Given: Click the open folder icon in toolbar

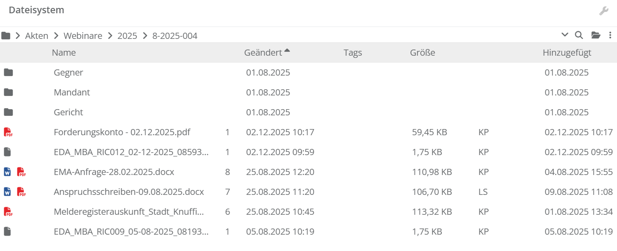Looking at the screenshot, I should tap(596, 35).
